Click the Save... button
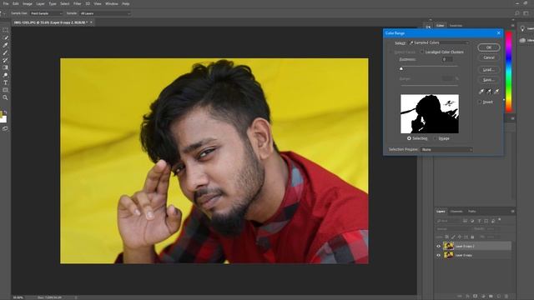 [x=489, y=80]
